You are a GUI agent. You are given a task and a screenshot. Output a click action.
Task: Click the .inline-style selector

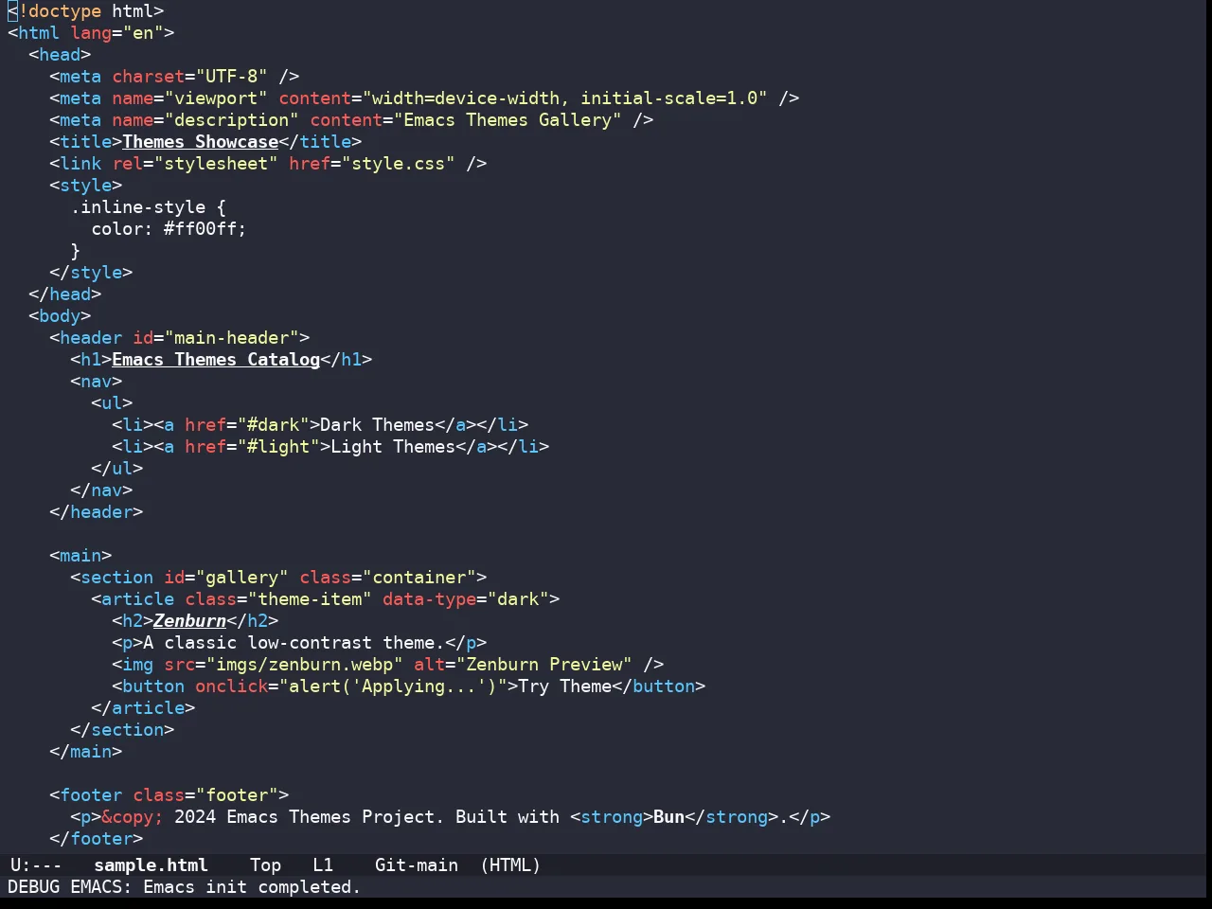(x=137, y=207)
